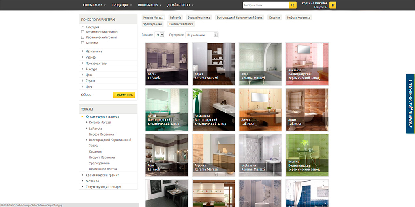Select the Шахтинская плитка brand tag
This screenshot has height=207, width=415.
click(x=181, y=24)
